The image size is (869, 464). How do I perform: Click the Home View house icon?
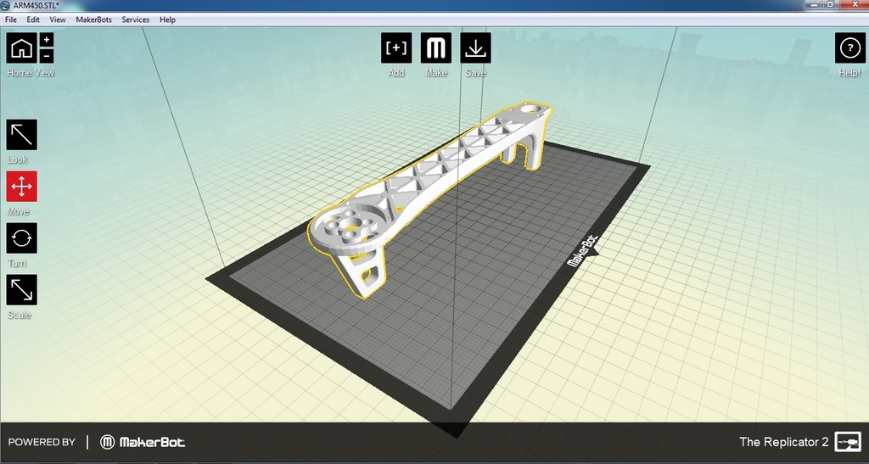[x=21, y=48]
